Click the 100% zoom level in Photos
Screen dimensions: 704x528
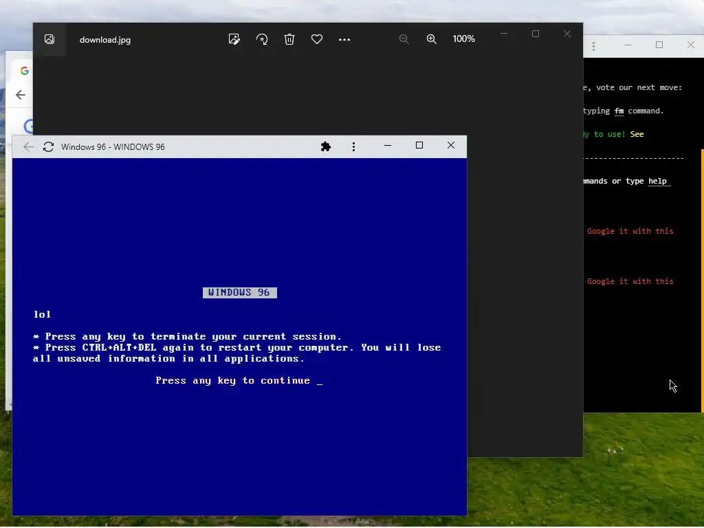coord(464,38)
